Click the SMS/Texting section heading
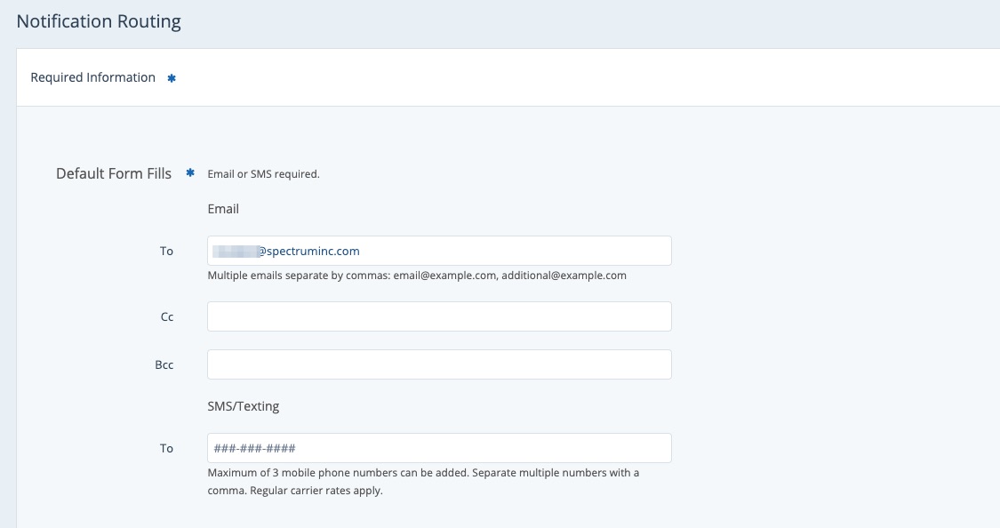The height and width of the screenshot is (528, 1000). (x=243, y=406)
